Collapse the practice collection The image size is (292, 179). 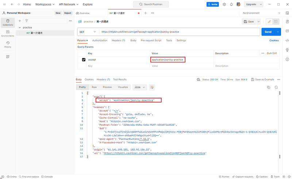[x=20, y=27]
